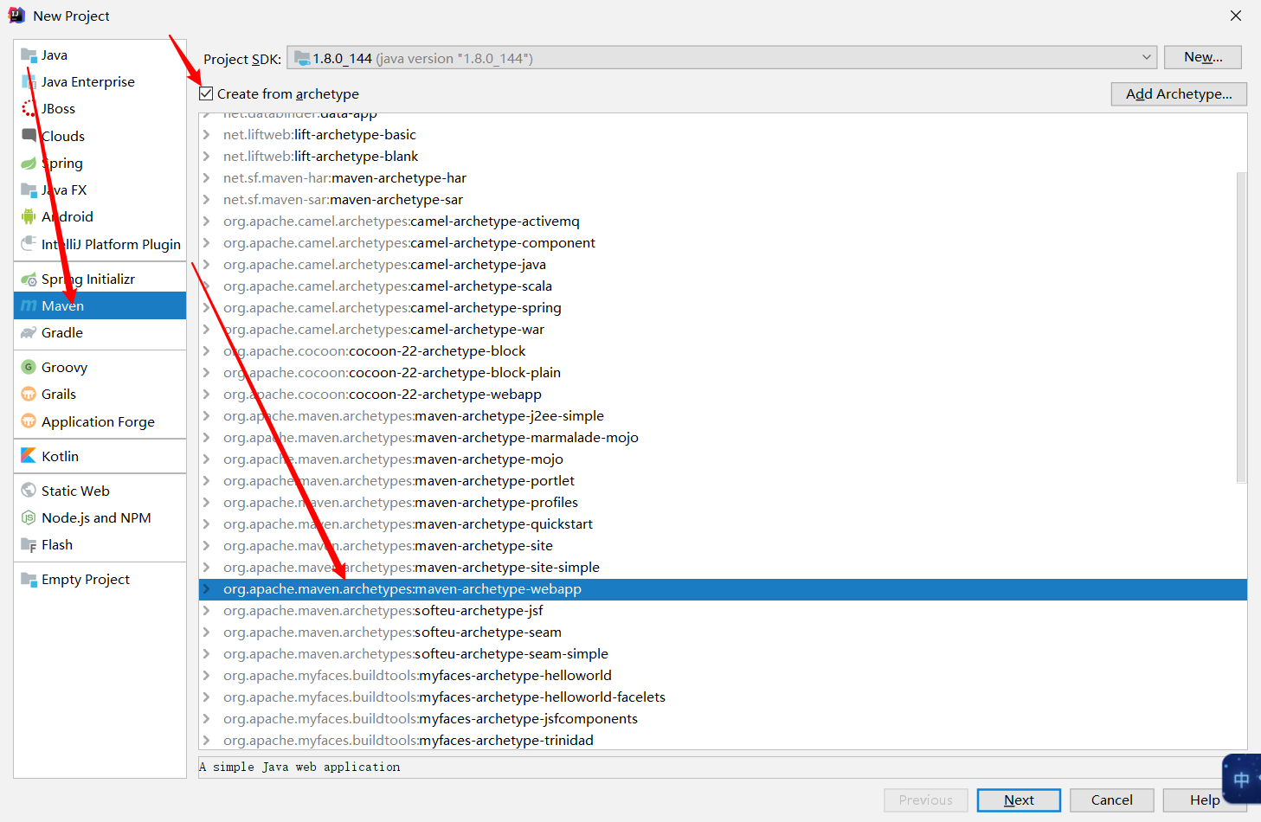Expand the maven-archetype-webapp node

tap(206, 589)
